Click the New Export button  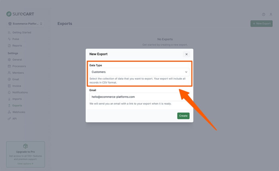261,23
